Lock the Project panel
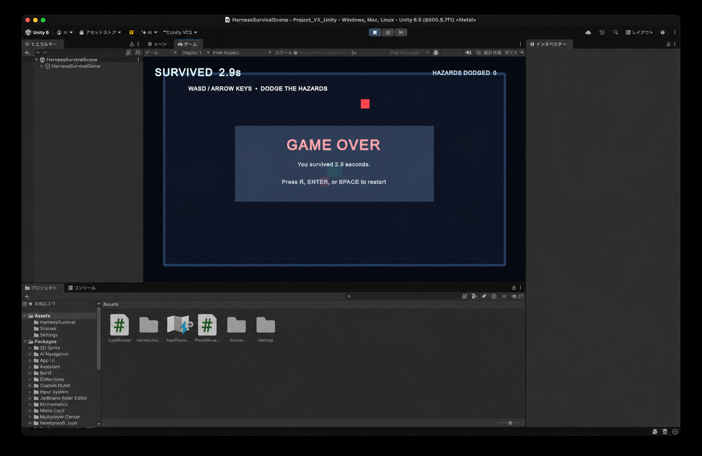 [x=513, y=288]
